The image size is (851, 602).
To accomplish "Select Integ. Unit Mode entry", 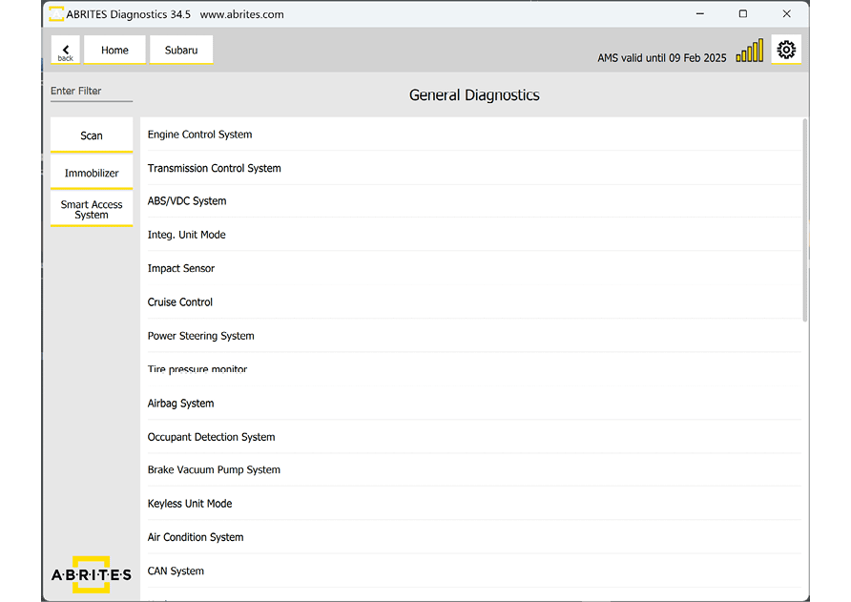I will point(186,235).
